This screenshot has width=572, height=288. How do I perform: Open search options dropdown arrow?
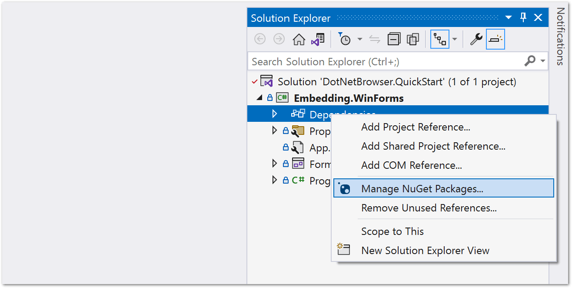(x=543, y=61)
